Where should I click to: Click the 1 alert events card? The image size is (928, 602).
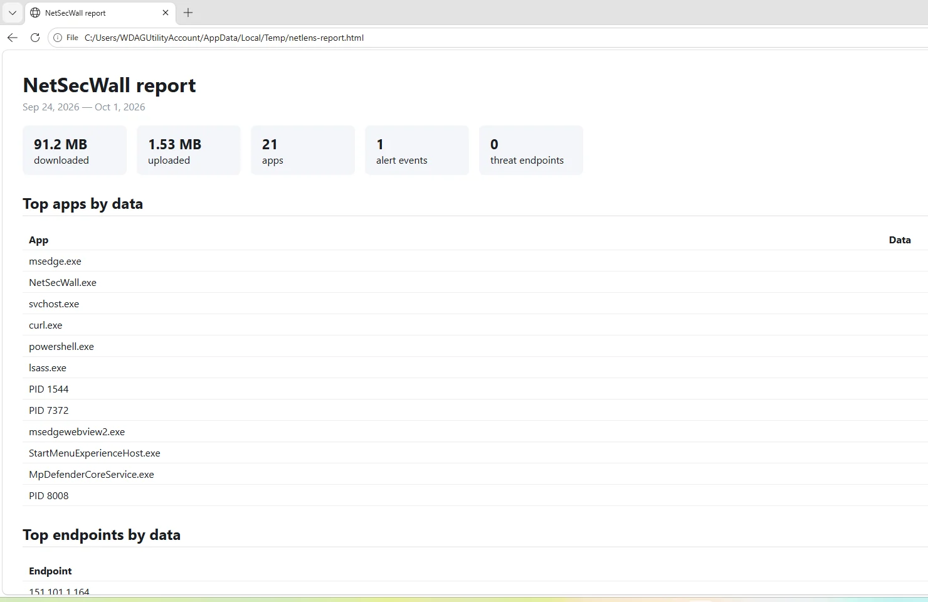[x=417, y=150]
